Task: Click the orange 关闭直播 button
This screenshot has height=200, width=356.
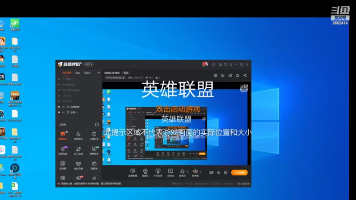Action: click(239, 172)
